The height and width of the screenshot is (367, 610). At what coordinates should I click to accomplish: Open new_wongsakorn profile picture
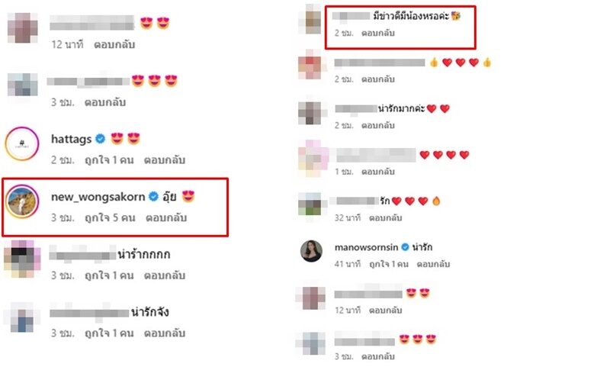(x=22, y=201)
